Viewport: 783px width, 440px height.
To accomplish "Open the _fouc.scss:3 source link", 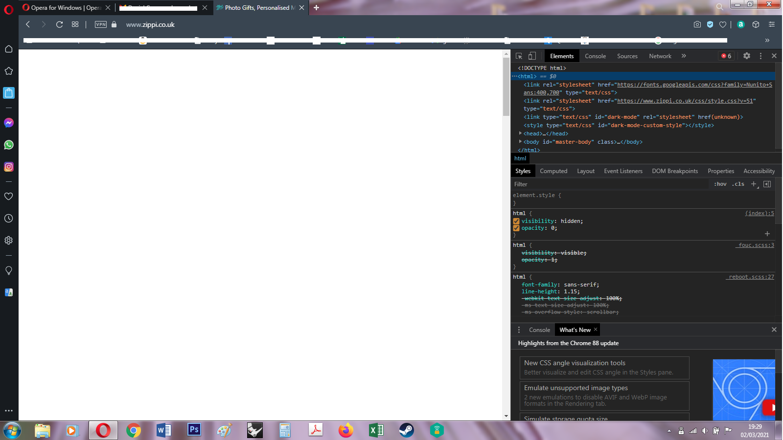I will point(756,245).
